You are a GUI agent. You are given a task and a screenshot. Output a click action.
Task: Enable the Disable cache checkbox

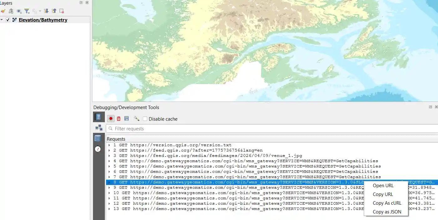click(x=145, y=119)
